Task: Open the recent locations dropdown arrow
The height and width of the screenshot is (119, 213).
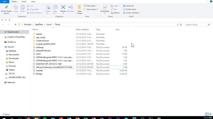Action: (x=12, y=24)
